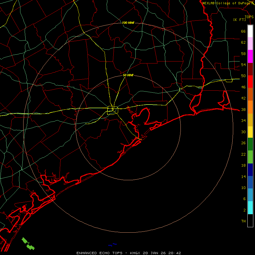Image resolution: width=255 pixels, height=255 pixels.
Task: Click the small dark blue echo
Action: pos(112,245)
